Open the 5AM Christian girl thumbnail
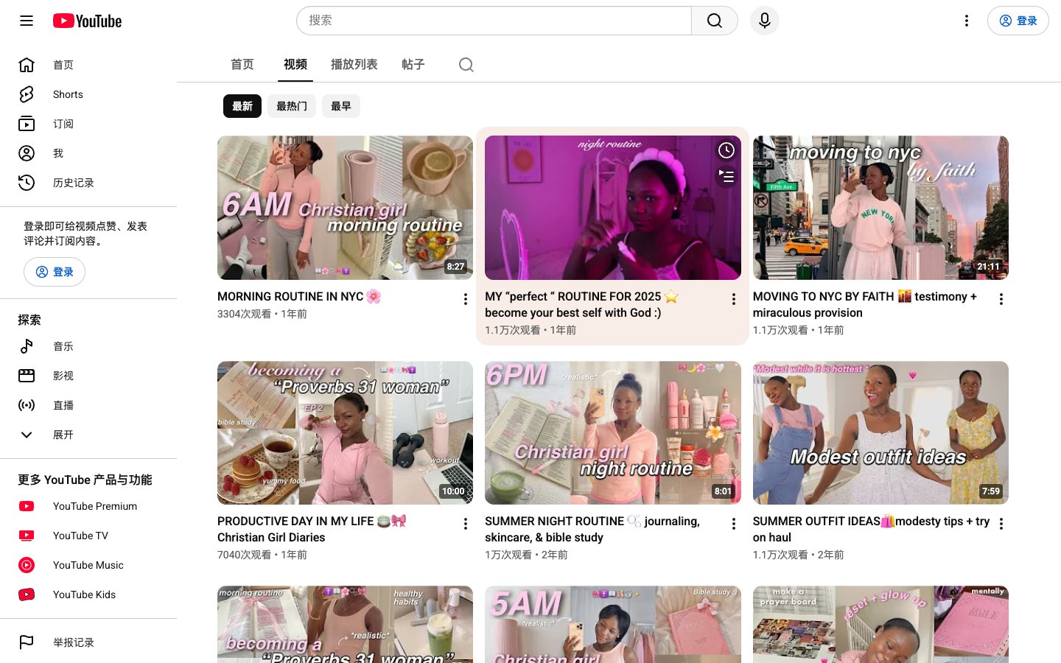Screen dimensions: 1061x663 [x=613, y=624]
